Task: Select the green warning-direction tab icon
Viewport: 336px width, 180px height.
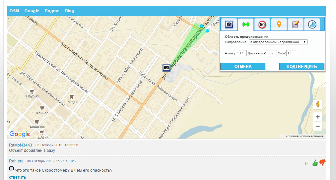Action: click(245, 25)
